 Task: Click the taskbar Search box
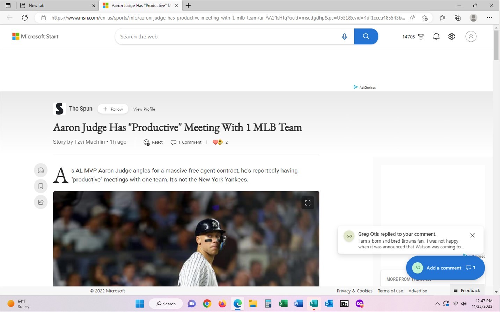click(x=166, y=304)
